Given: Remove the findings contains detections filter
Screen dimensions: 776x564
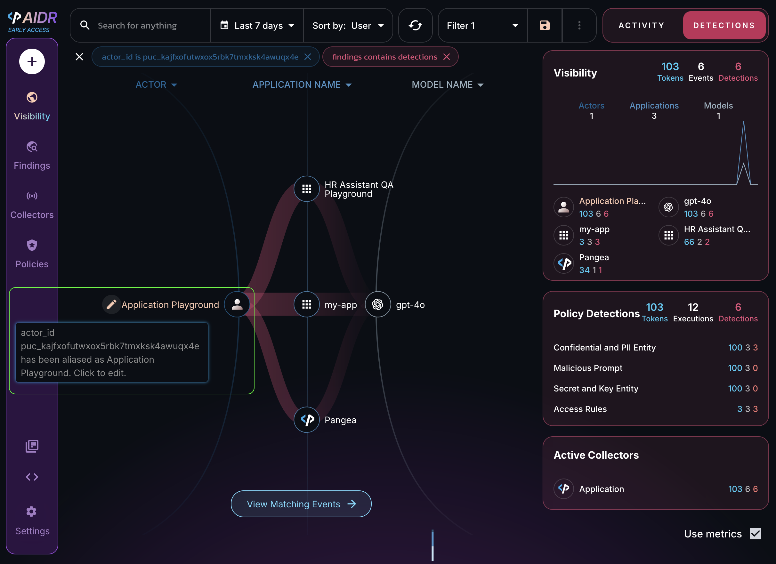Looking at the screenshot, I should pos(447,57).
